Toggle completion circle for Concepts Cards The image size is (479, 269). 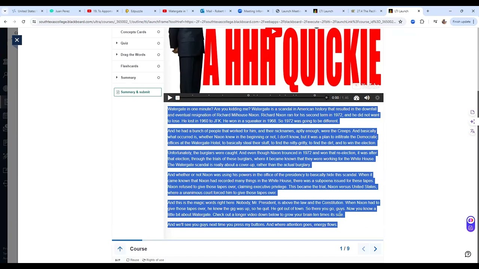point(158,32)
